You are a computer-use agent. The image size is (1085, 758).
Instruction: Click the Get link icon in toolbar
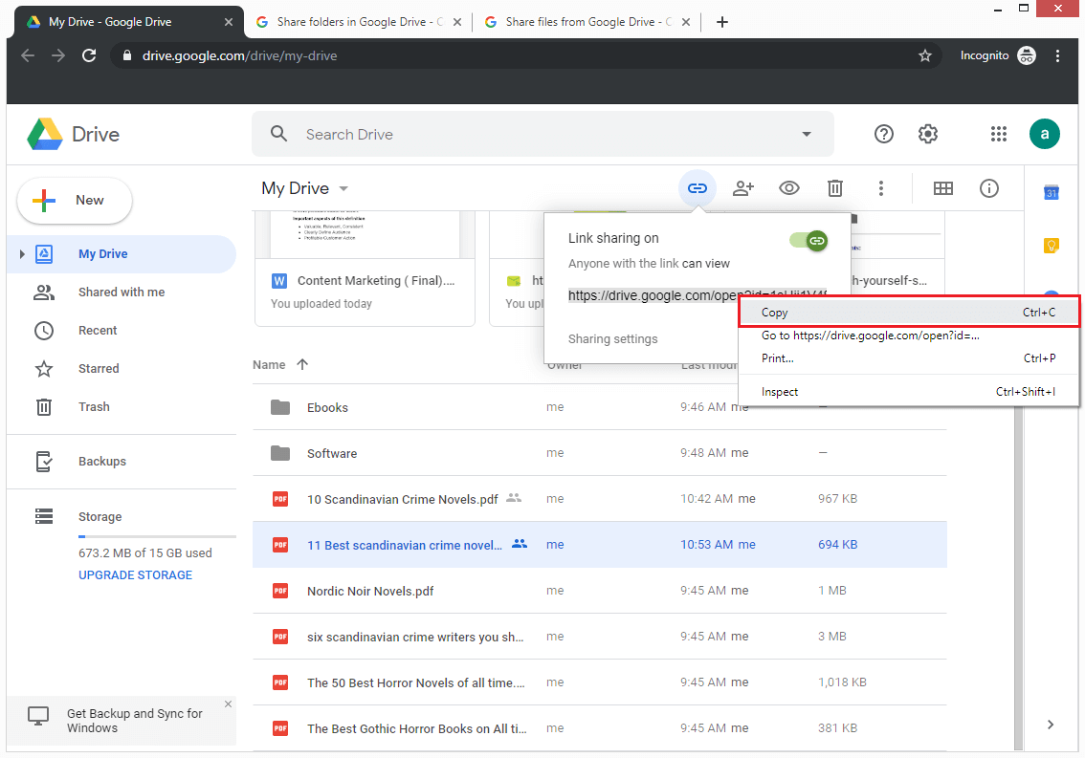tap(697, 188)
